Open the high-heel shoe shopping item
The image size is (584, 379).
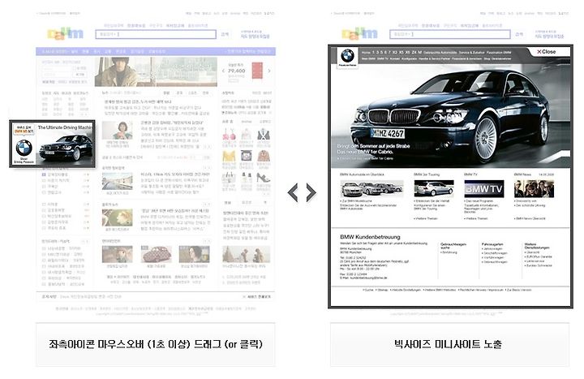(x=264, y=178)
